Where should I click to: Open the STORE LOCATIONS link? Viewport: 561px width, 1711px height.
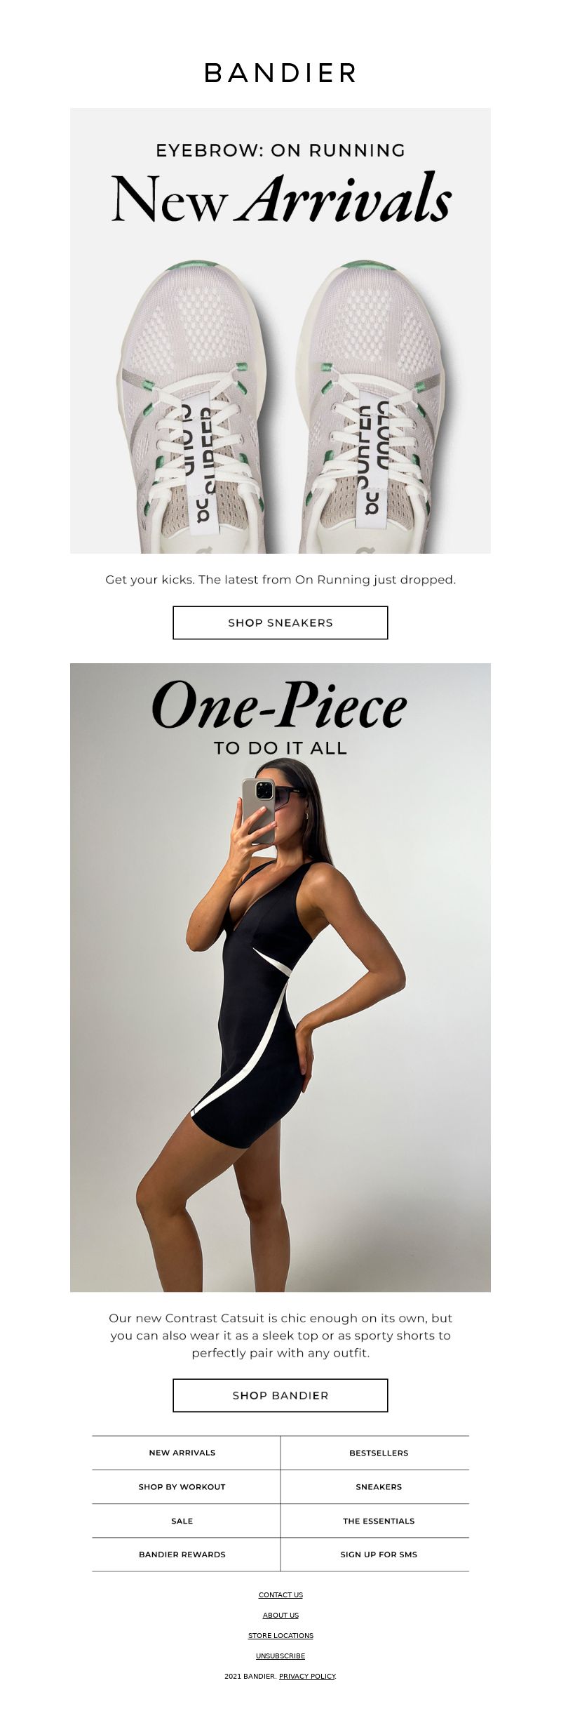280,1635
